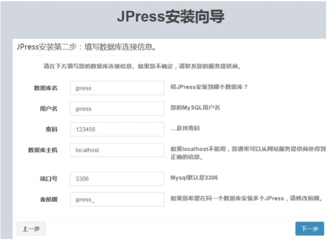Click the hint Mysql默认是3306
The width and height of the screenshot is (331, 243).
click(x=194, y=178)
